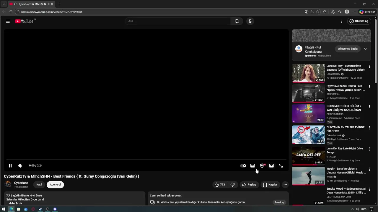Screen dimensions: 378x212
Task: Open OBS Studio from the taskbar
Action: (x=48, y=209)
